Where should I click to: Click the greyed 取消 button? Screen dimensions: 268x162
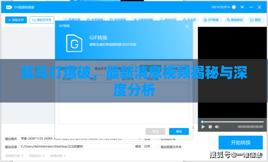pos(155,131)
